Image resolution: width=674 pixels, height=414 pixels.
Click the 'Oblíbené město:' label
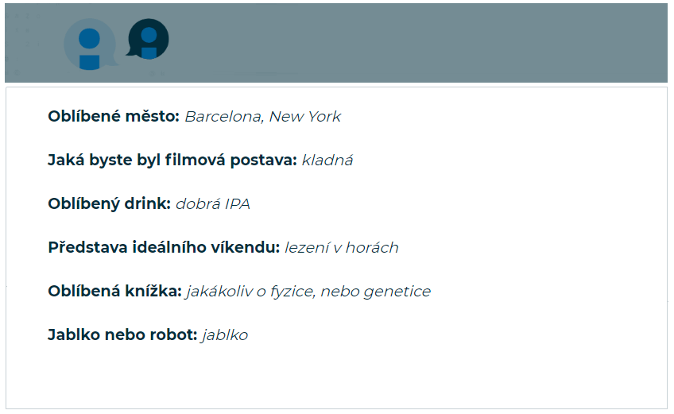point(114,117)
